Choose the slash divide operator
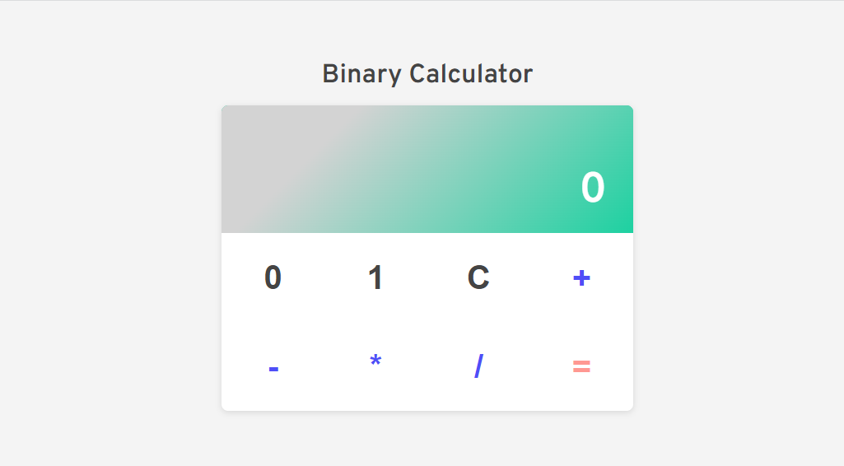The height and width of the screenshot is (466, 844). 478,366
